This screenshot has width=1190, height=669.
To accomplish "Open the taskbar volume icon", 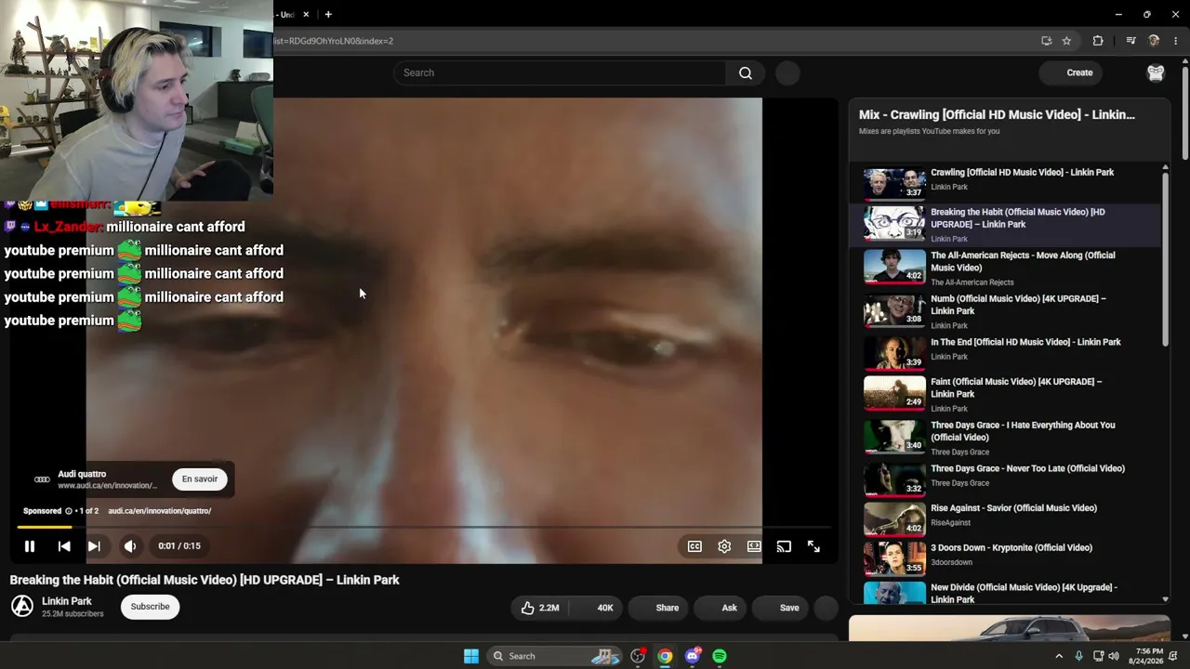I will tap(1114, 656).
